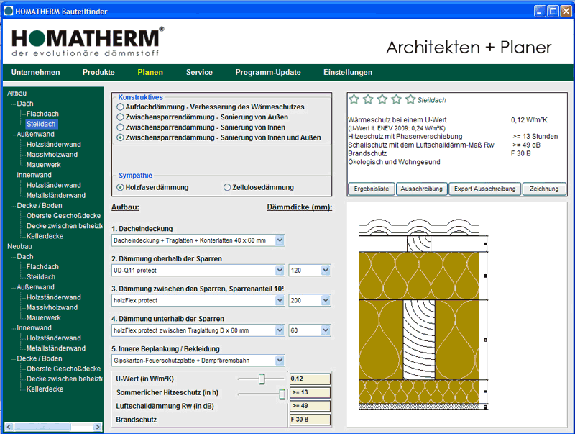This screenshot has height=434, width=575.
Task: Select Zwischensparrendämmung - Sanierung von Außen
Action: click(120, 117)
